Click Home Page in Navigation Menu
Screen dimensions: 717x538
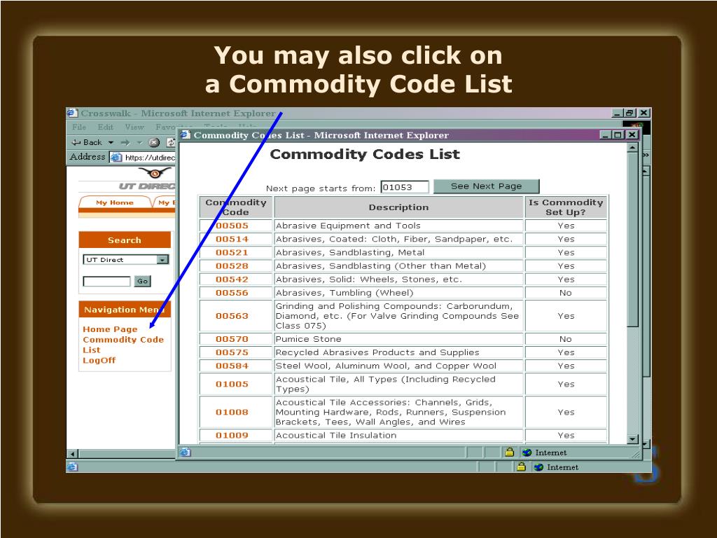[110, 329]
